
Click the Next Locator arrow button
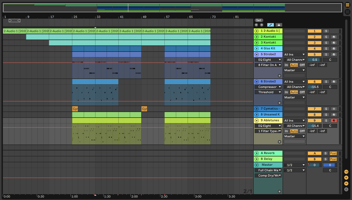261,25
